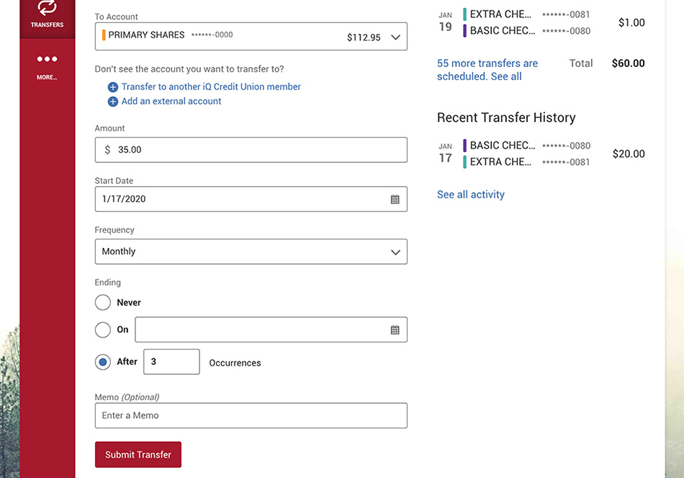Click the Add an external account link
This screenshot has height=478, width=684.
(171, 102)
